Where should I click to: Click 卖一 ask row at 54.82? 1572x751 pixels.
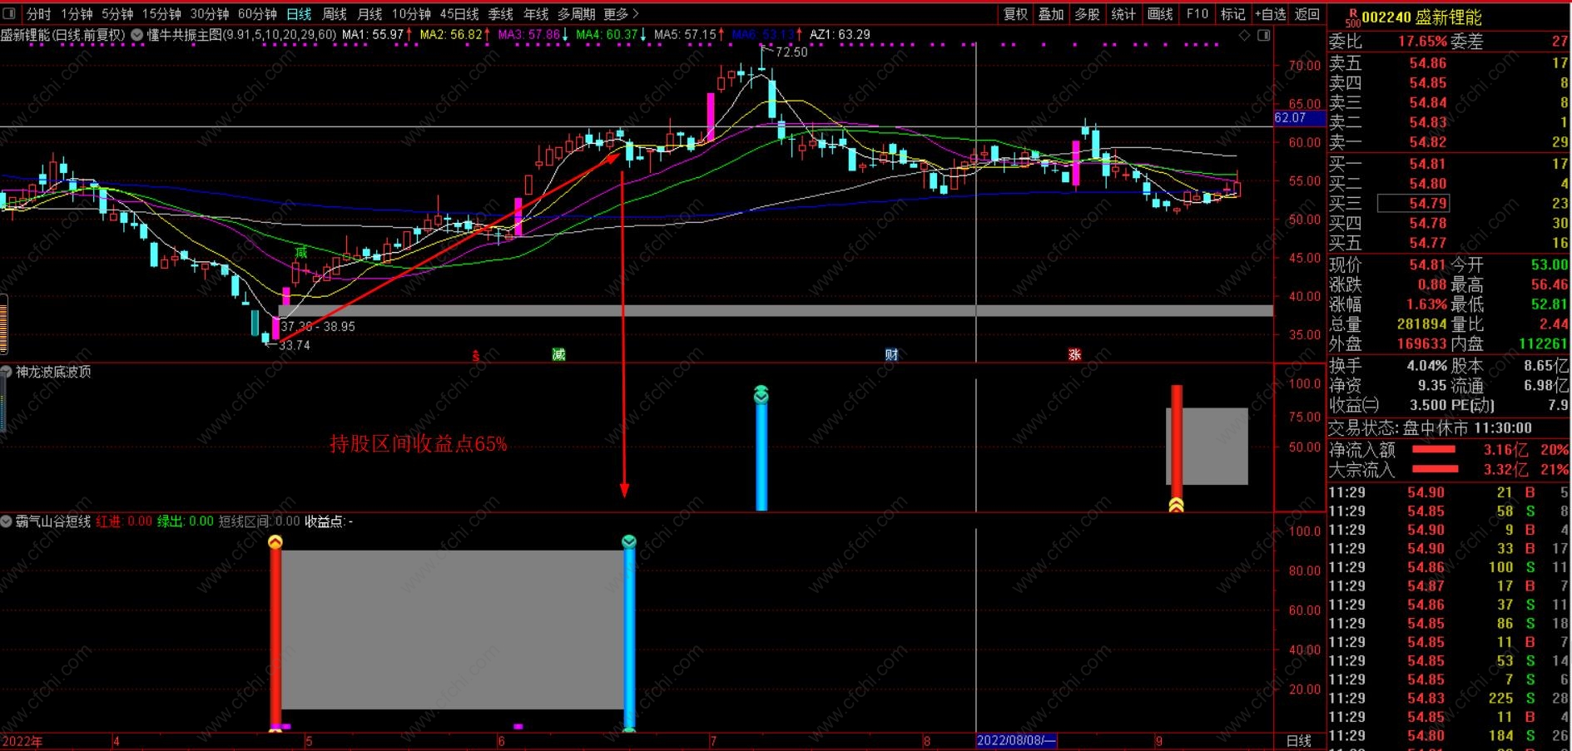pos(1449,142)
